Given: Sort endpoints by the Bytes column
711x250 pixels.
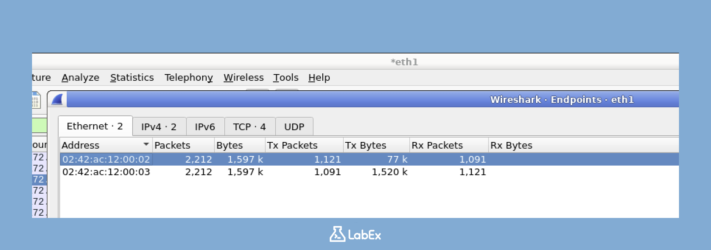Looking at the screenshot, I should [230, 145].
